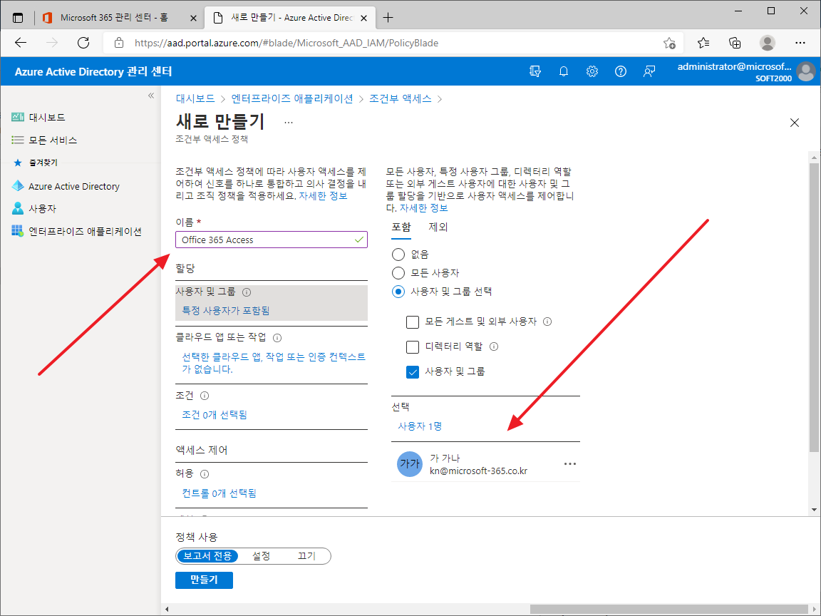This screenshot has height=616, width=821.
Task: Open the browser profile avatar
Action: tap(768, 43)
